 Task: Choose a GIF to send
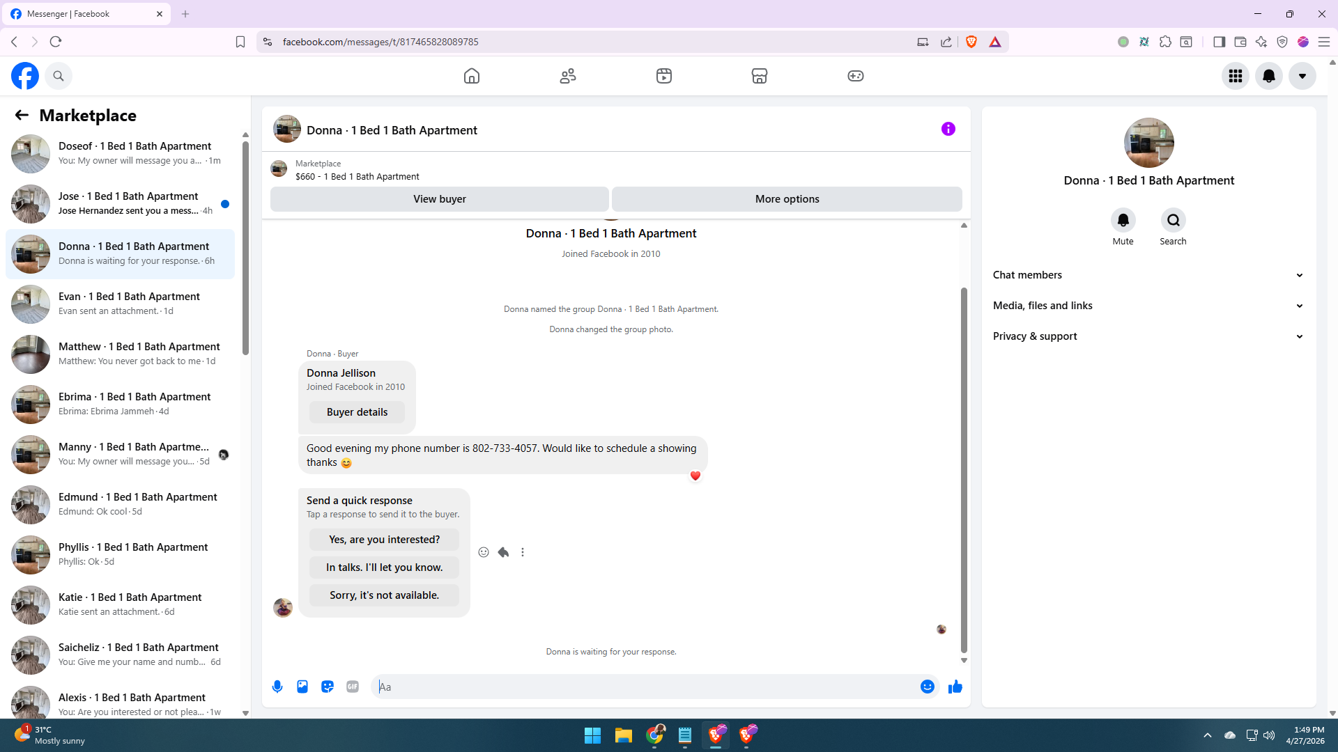353,687
